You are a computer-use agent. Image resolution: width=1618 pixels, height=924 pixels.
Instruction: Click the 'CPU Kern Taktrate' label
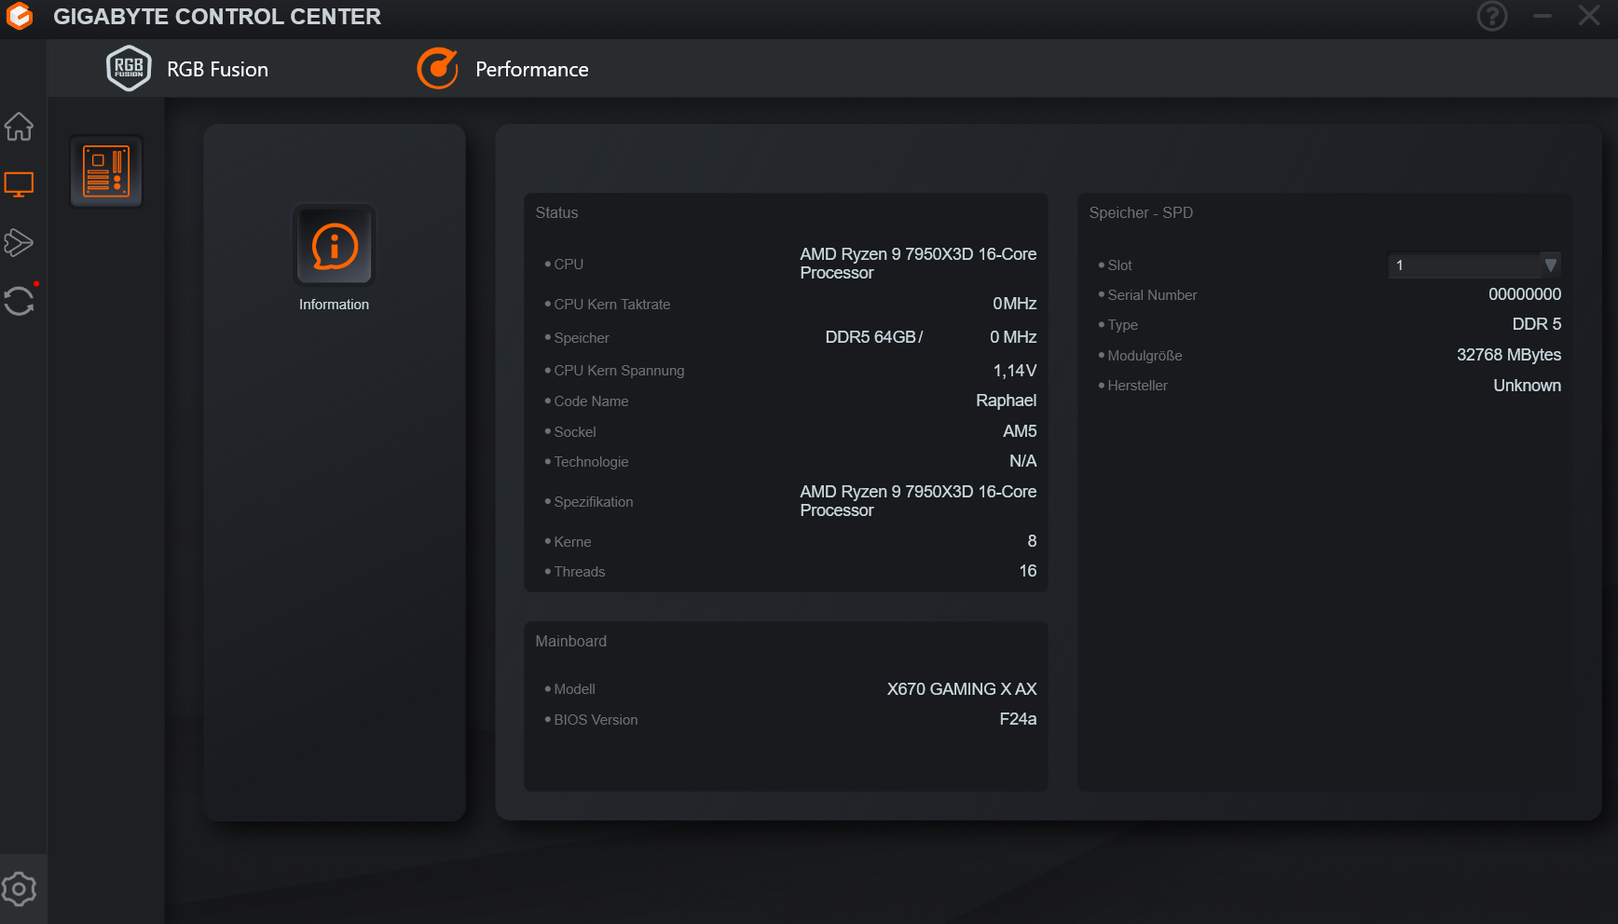[612, 305]
